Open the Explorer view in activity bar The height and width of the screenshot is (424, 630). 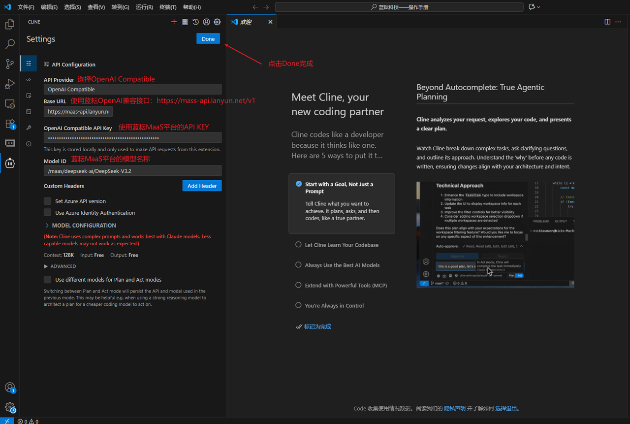pos(10,24)
